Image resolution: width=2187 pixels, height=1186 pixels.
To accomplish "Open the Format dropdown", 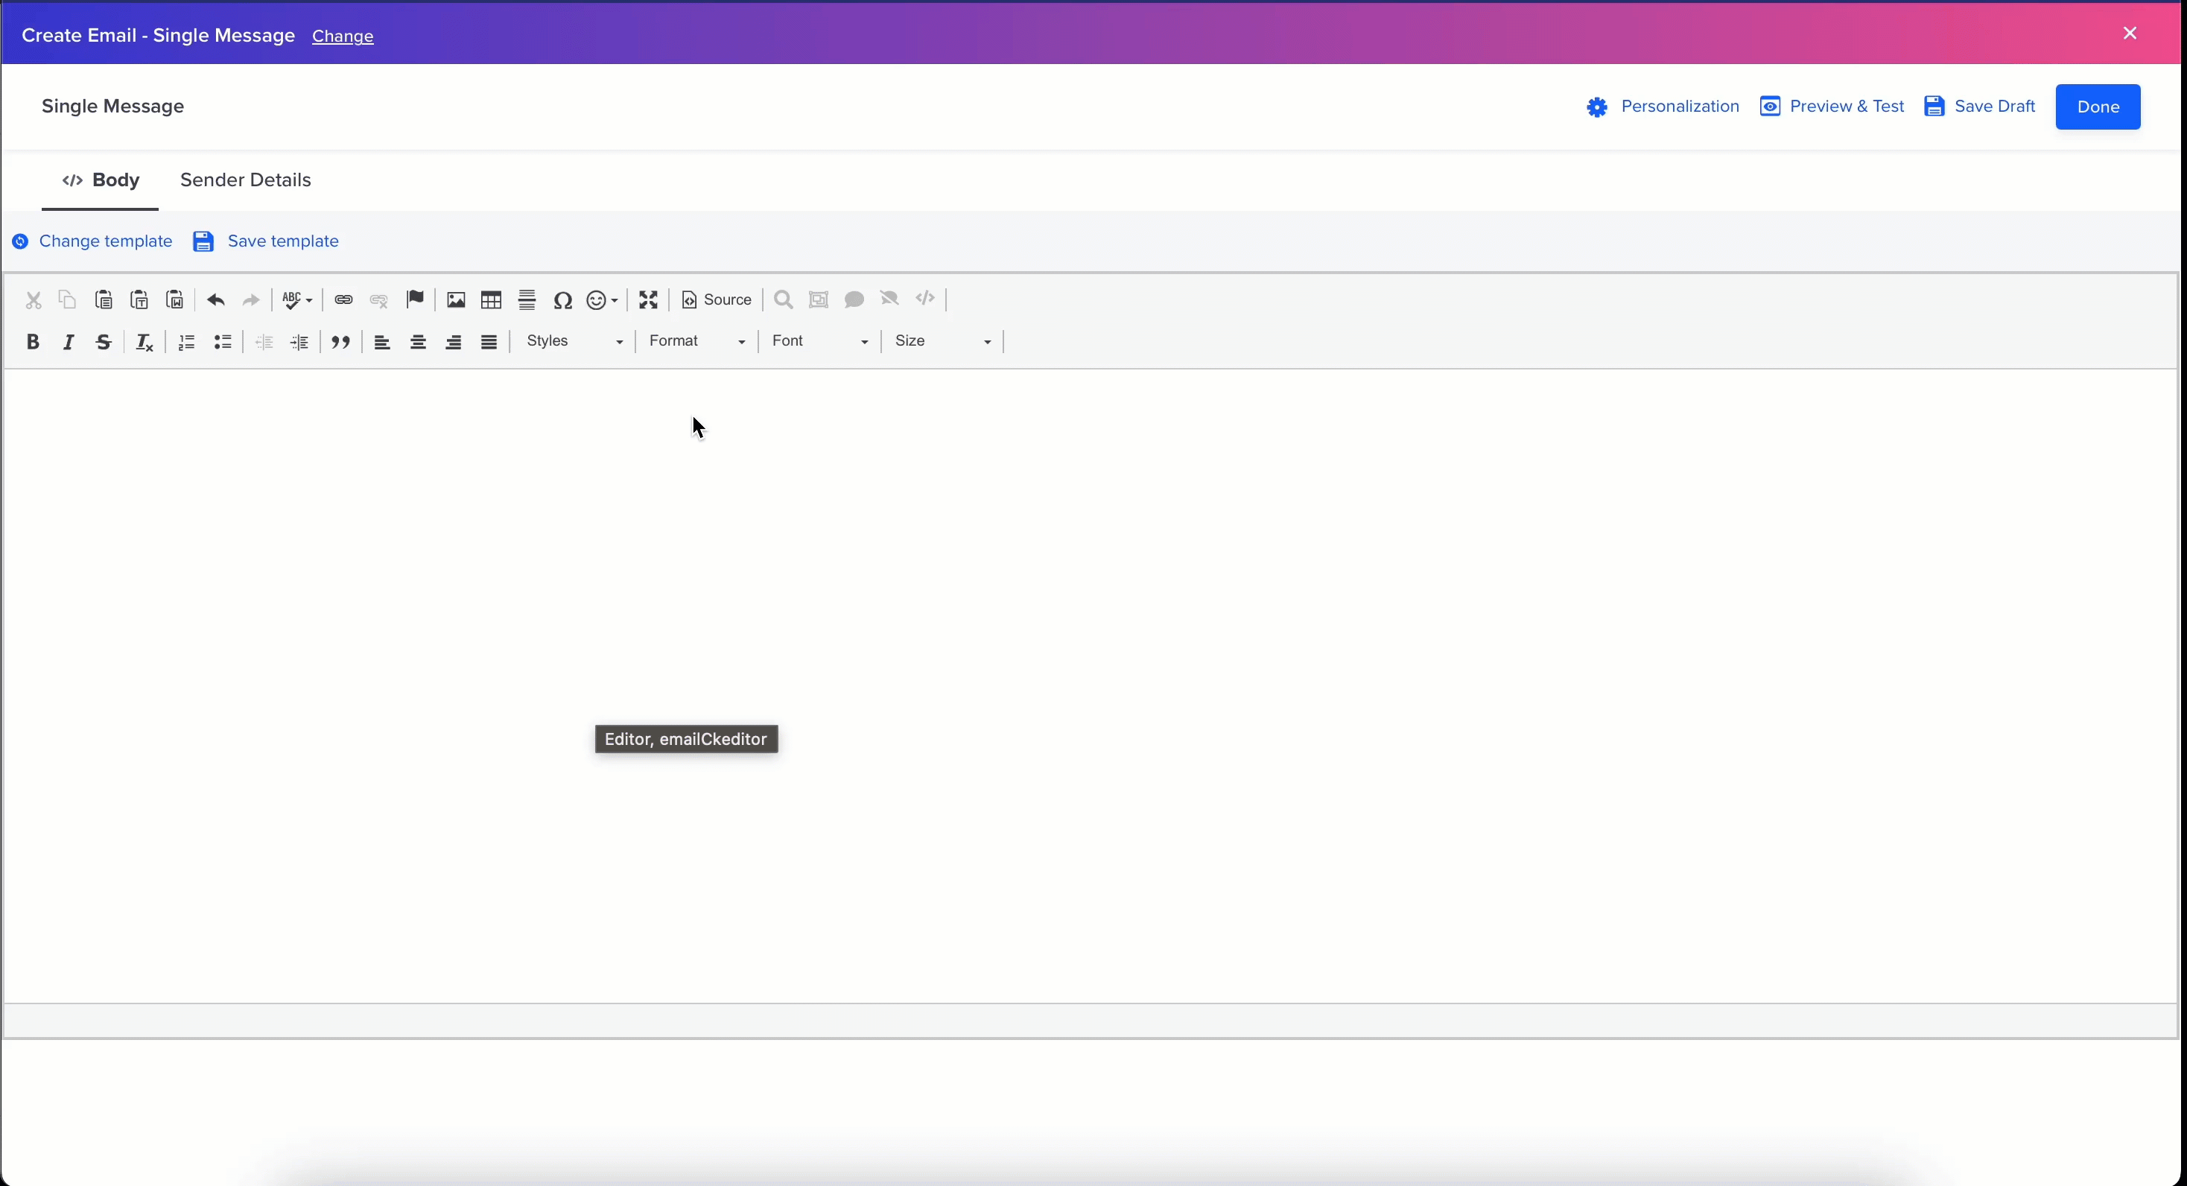I will (x=695, y=341).
